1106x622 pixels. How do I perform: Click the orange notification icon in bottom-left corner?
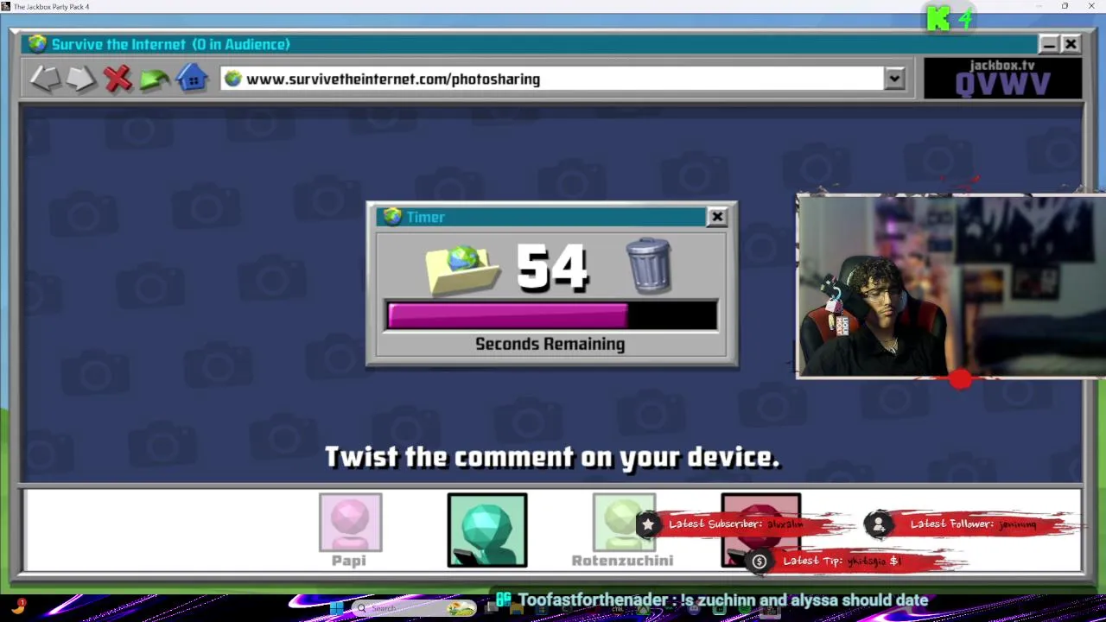coord(16,606)
